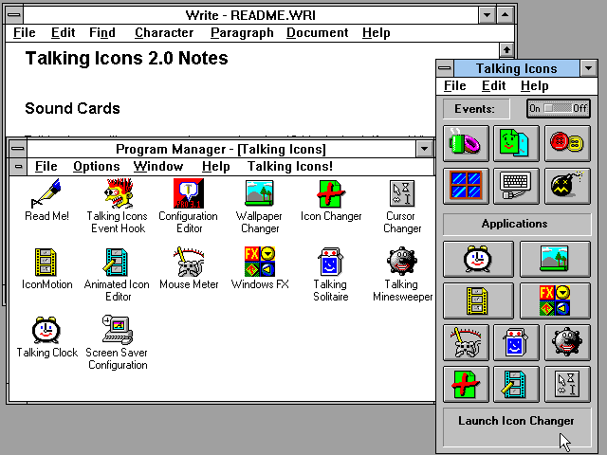Open Help menu in Talking Icons panel
Image resolution: width=607 pixels, height=455 pixels.
[534, 86]
